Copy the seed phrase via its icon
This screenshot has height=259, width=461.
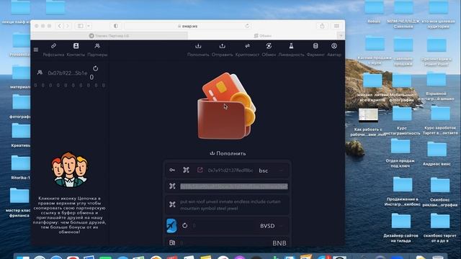(172, 204)
